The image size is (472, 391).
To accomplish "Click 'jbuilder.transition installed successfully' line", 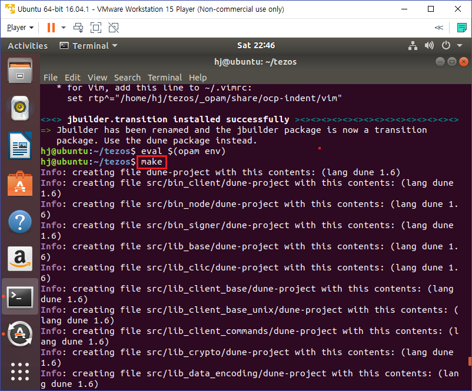I will coord(178,119).
